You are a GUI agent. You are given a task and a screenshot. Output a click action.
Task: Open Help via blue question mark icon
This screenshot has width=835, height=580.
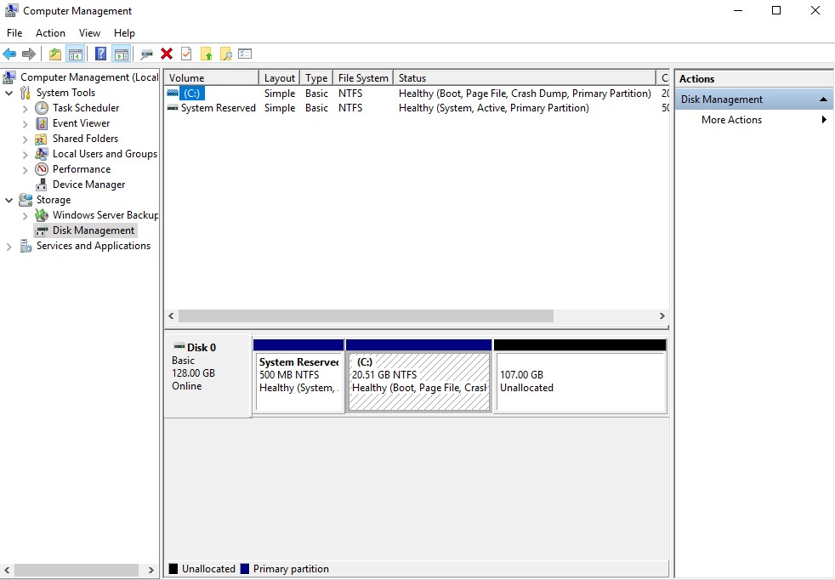pos(100,54)
